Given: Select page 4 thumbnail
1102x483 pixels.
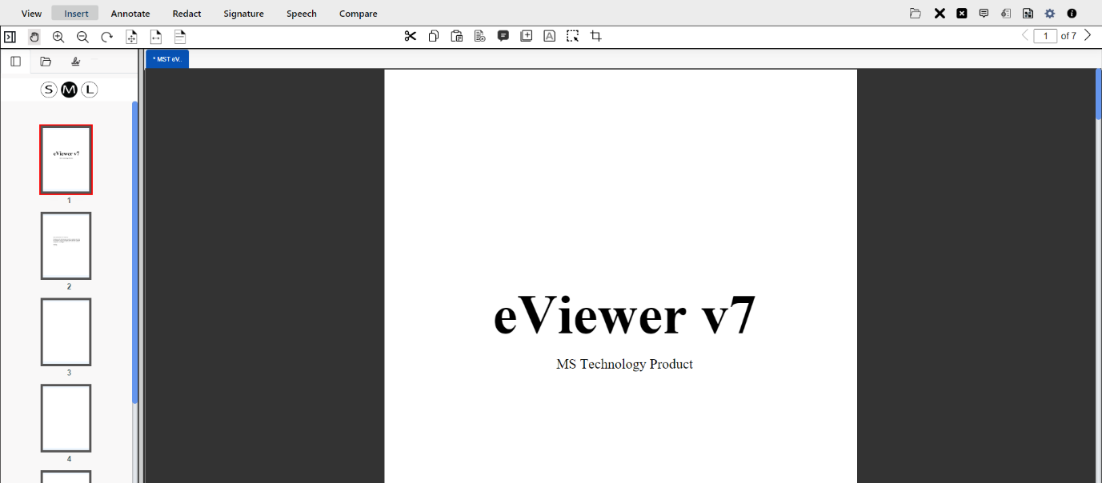Looking at the screenshot, I should 66,418.
